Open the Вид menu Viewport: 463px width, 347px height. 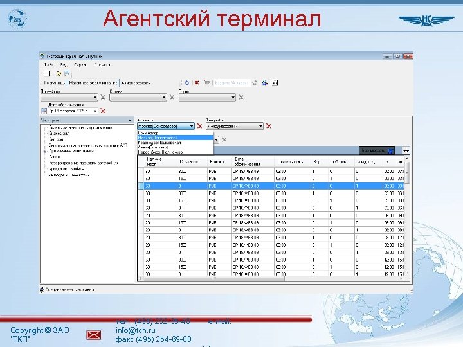pyautogui.click(x=64, y=65)
